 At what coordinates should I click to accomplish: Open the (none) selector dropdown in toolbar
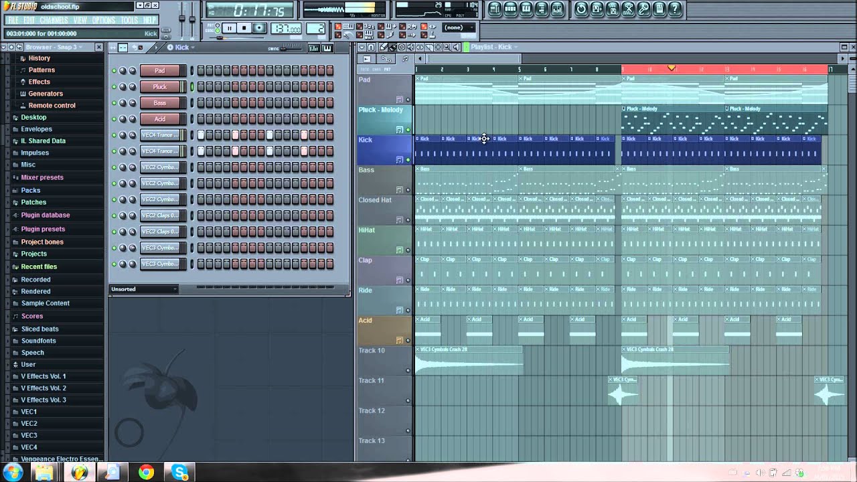click(459, 27)
